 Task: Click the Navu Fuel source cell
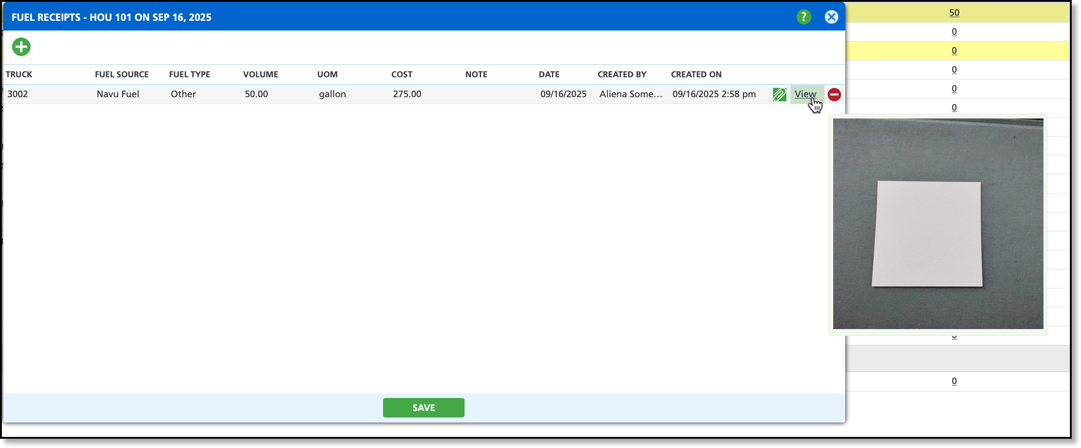118,94
